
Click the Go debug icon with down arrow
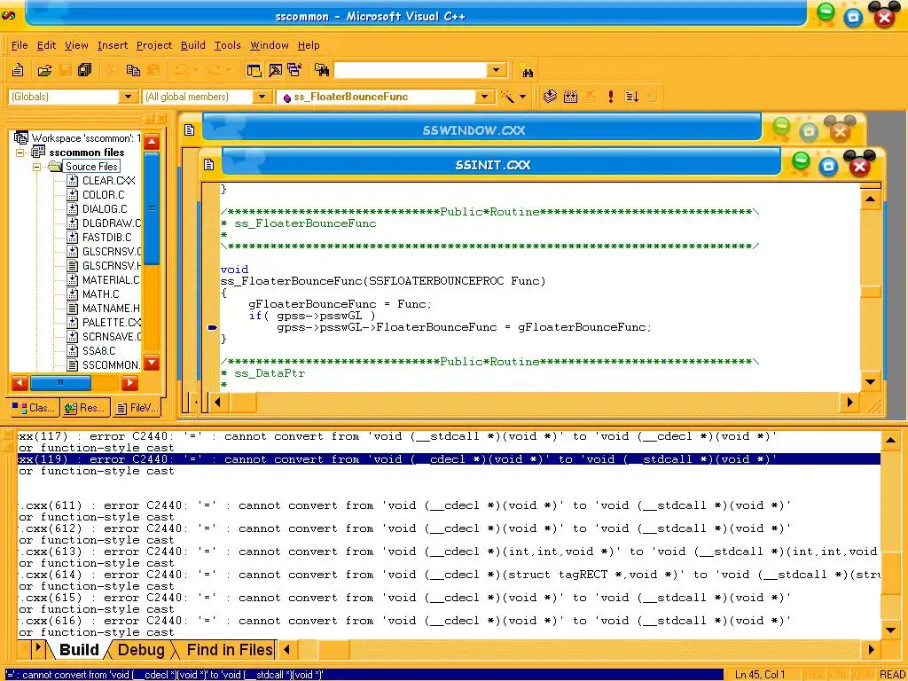pos(631,97)
